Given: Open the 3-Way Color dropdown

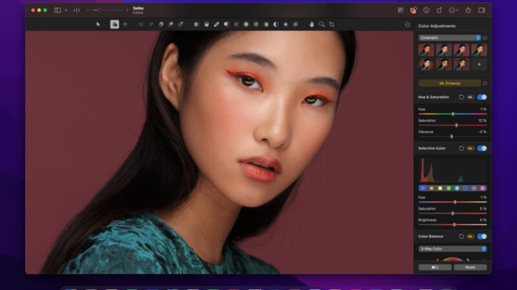Looking at the screenshot, I should tap(452, 249).
